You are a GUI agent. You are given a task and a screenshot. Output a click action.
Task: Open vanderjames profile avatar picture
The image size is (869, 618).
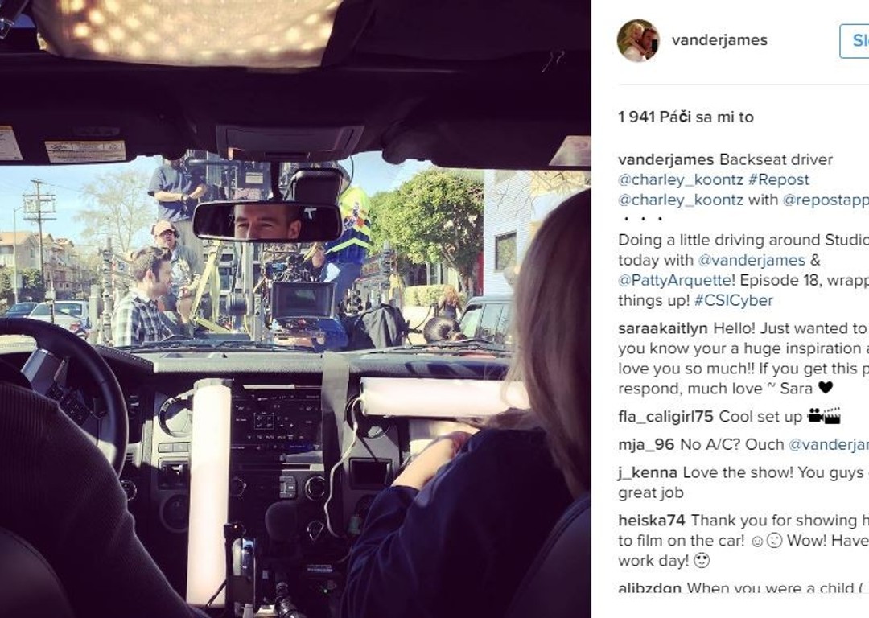coord(638,40)
